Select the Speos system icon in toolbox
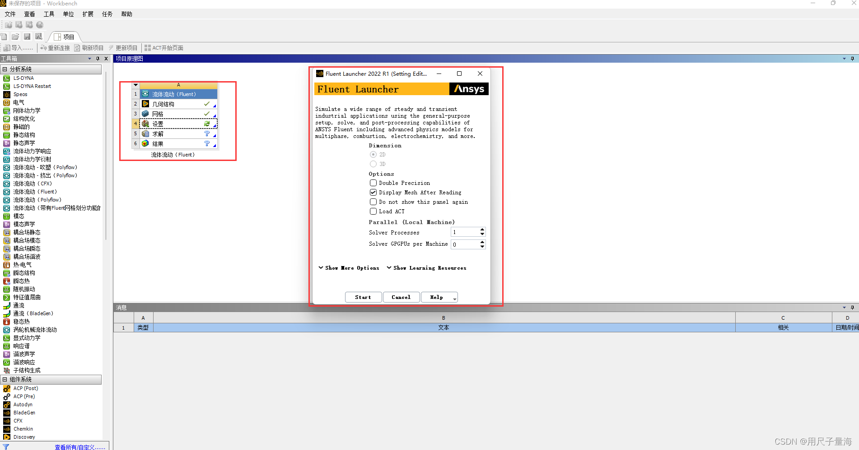 pyautogui.click(x=6, y=94)
